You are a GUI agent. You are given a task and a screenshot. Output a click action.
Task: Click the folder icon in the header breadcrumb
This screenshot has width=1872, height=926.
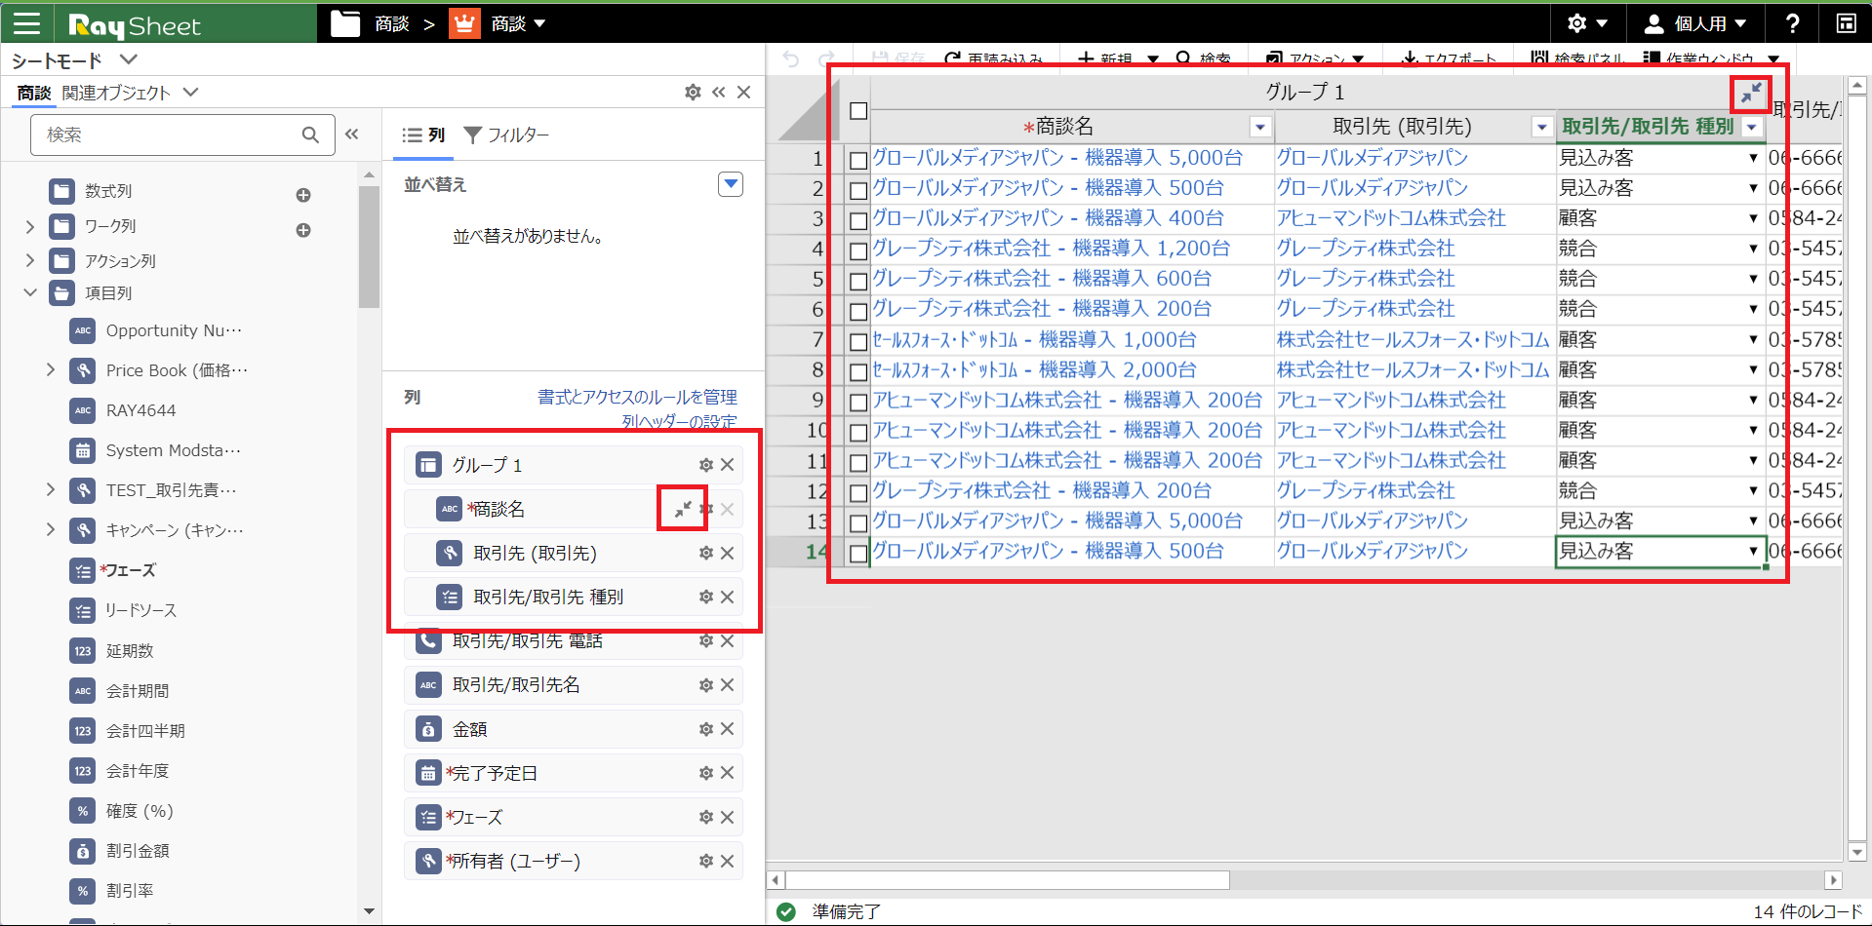point(345,23)
